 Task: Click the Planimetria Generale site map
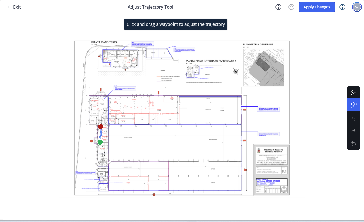263,67
